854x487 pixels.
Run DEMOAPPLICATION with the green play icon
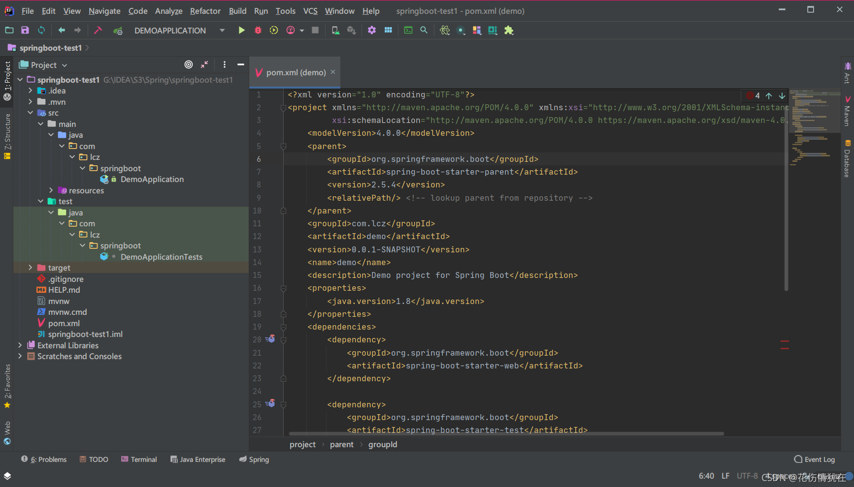coord(241,30)
